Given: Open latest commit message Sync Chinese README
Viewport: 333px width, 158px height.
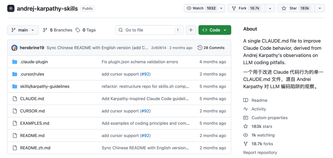Looking at the screenshot, I should pos(97,48).
